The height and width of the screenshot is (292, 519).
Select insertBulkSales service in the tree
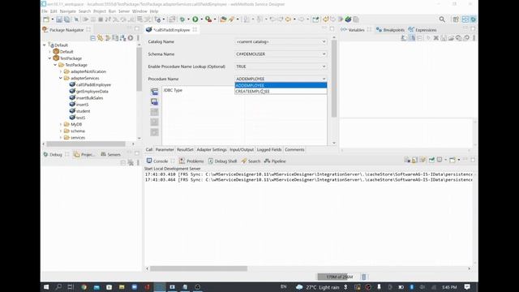[89, 98]
